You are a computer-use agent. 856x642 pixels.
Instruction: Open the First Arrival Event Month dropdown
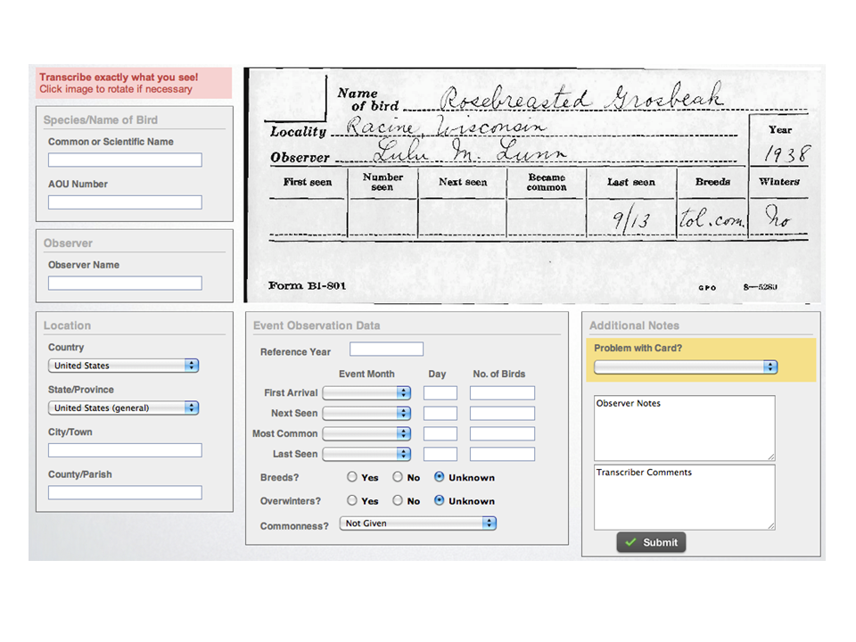(x=368, y=392)
